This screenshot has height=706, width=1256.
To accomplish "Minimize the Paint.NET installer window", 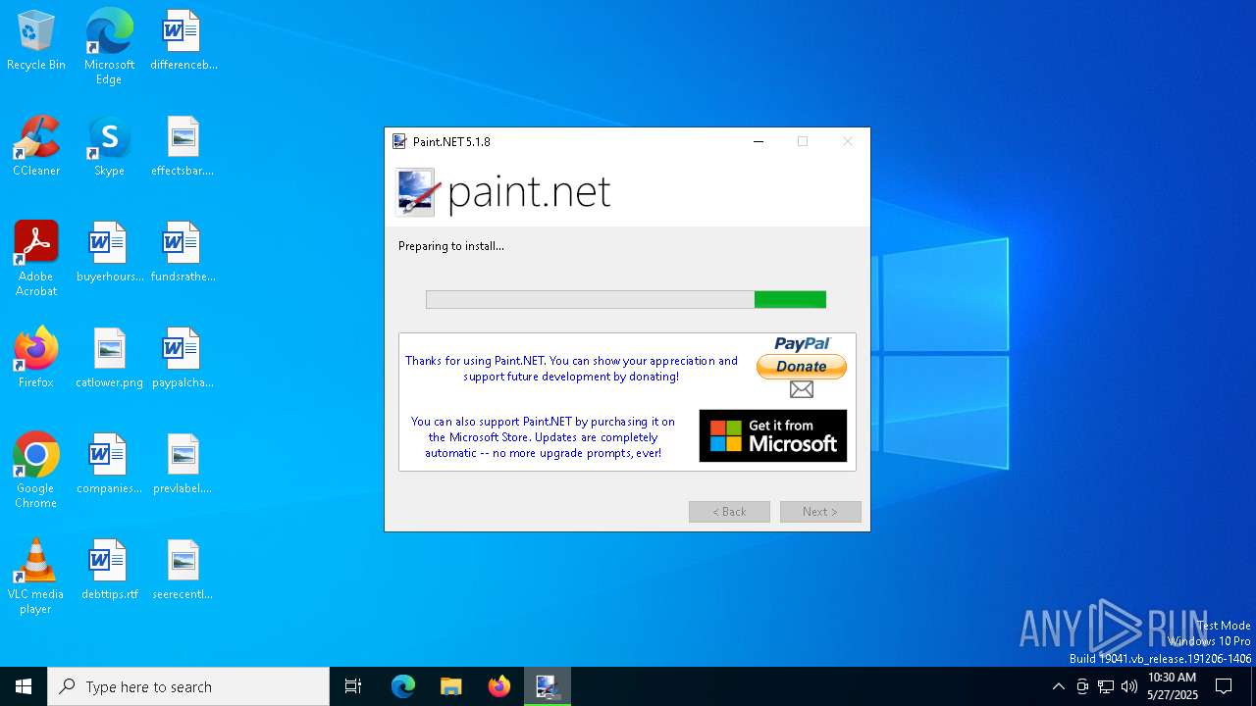I will (x=759, y=141).
